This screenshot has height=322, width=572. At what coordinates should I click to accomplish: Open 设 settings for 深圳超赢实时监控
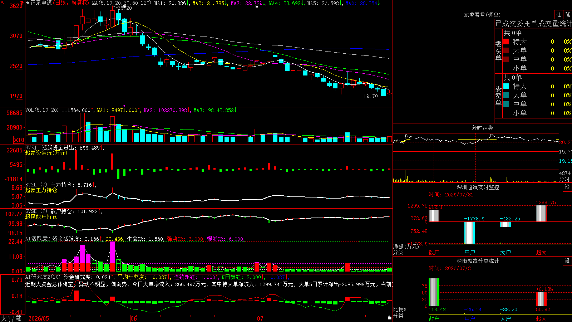567,187
